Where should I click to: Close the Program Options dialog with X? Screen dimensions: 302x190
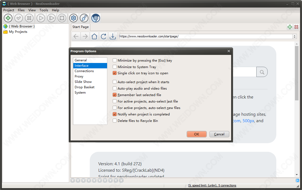229,51
